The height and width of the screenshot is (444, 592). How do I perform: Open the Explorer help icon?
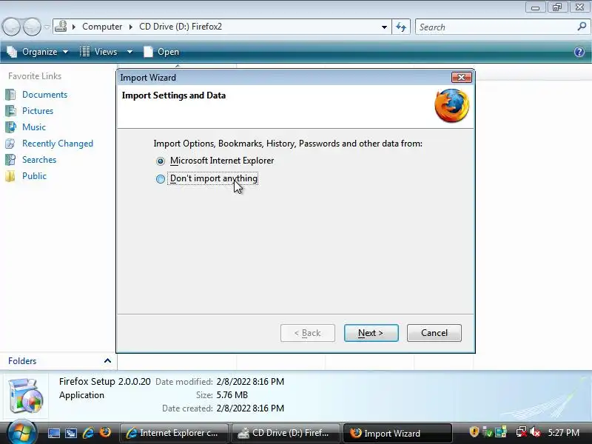pyautogui.click(x=579, y=52)
